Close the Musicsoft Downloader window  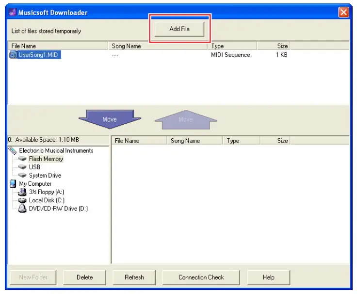[x=343, y=13]
